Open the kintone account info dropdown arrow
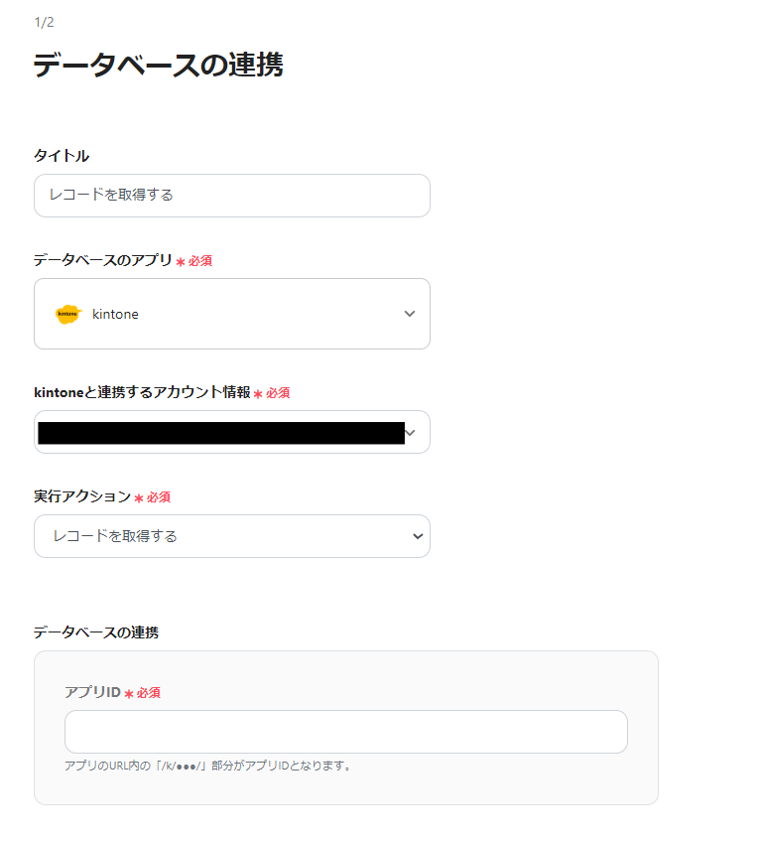This screenshot has height=841, width=761. (412, 433)
